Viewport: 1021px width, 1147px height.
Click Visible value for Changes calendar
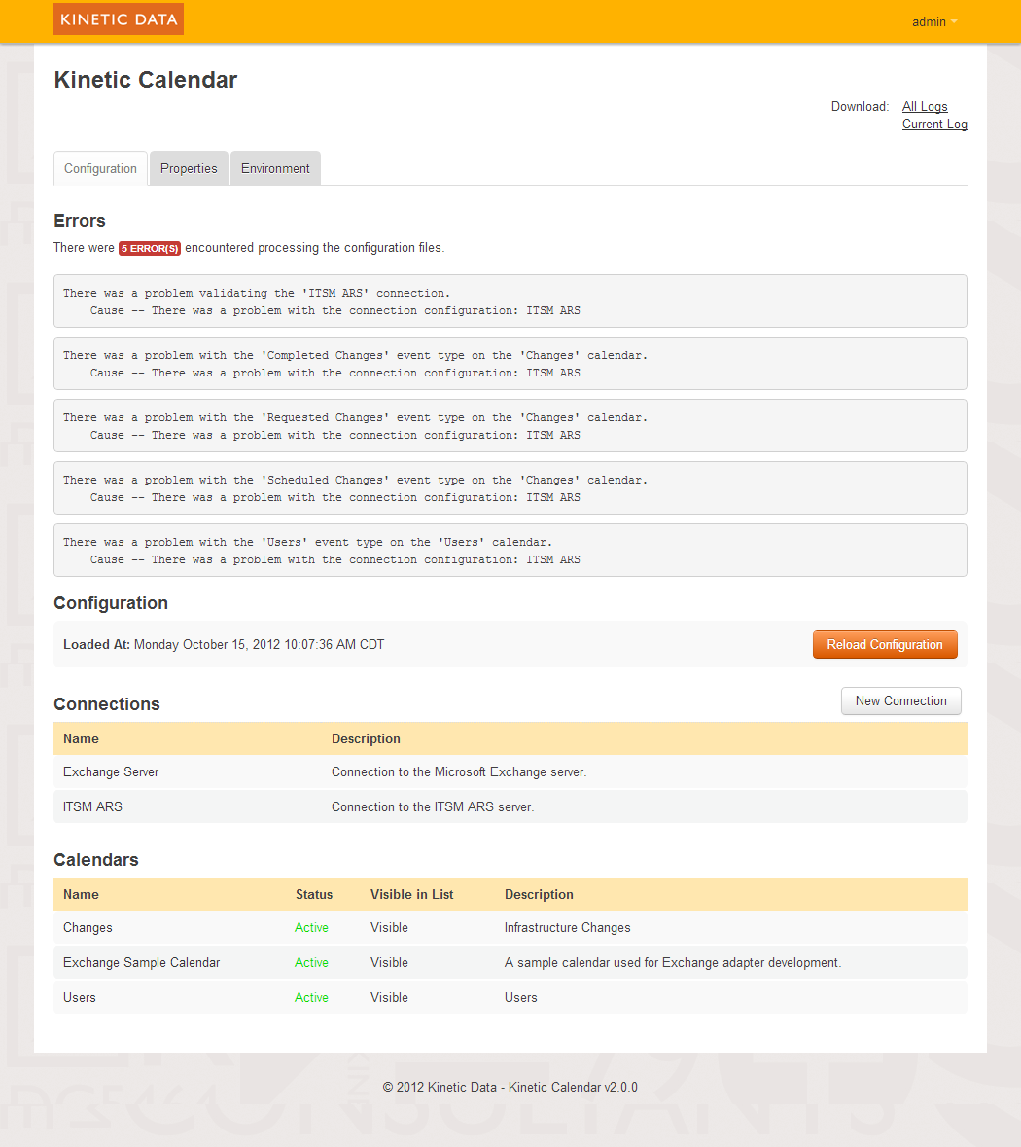389,927
